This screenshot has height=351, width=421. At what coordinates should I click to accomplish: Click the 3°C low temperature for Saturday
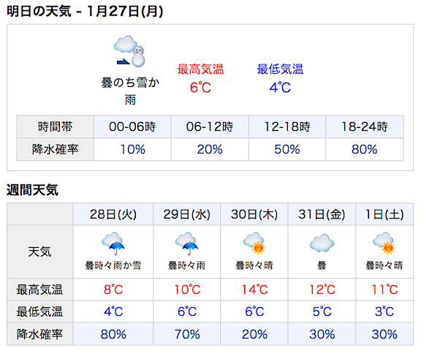384,312
